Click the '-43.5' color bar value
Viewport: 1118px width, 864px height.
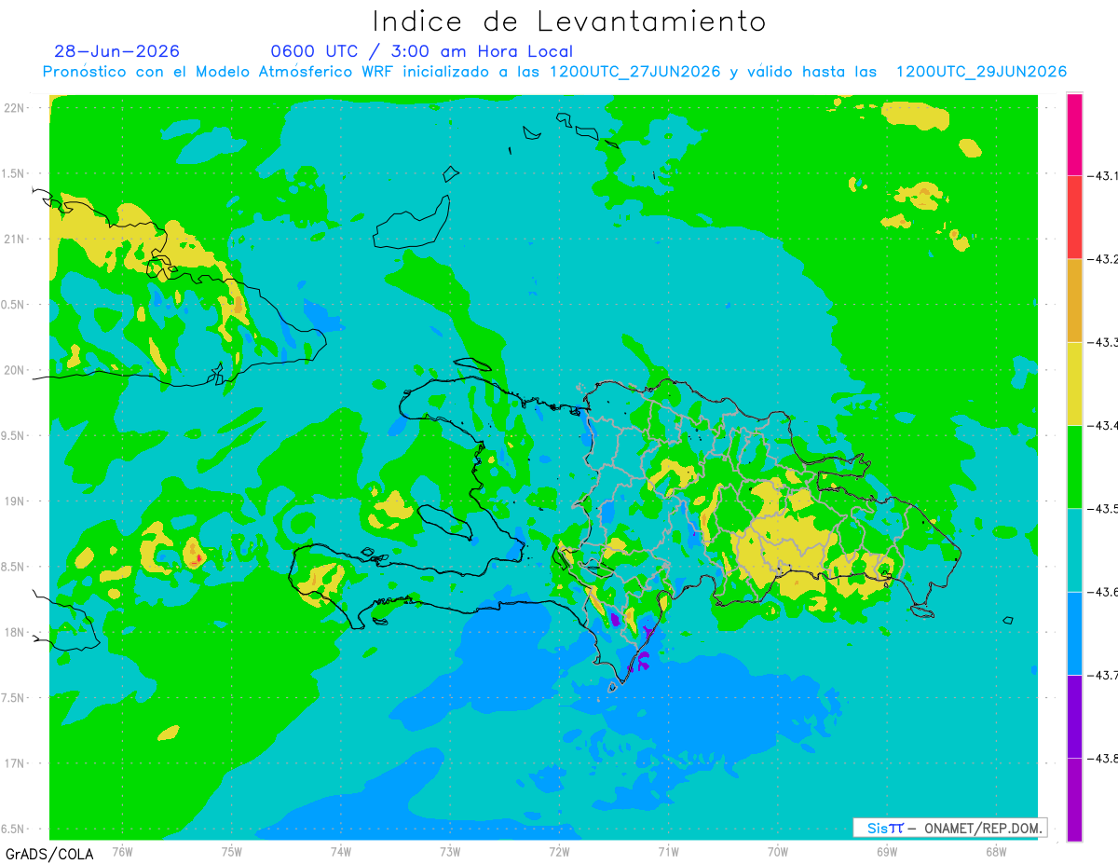click(1104, 508)
